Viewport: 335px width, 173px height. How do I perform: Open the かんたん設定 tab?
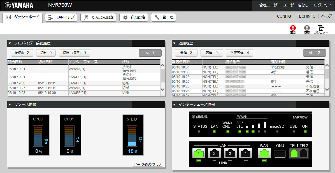tap(98, 18)
